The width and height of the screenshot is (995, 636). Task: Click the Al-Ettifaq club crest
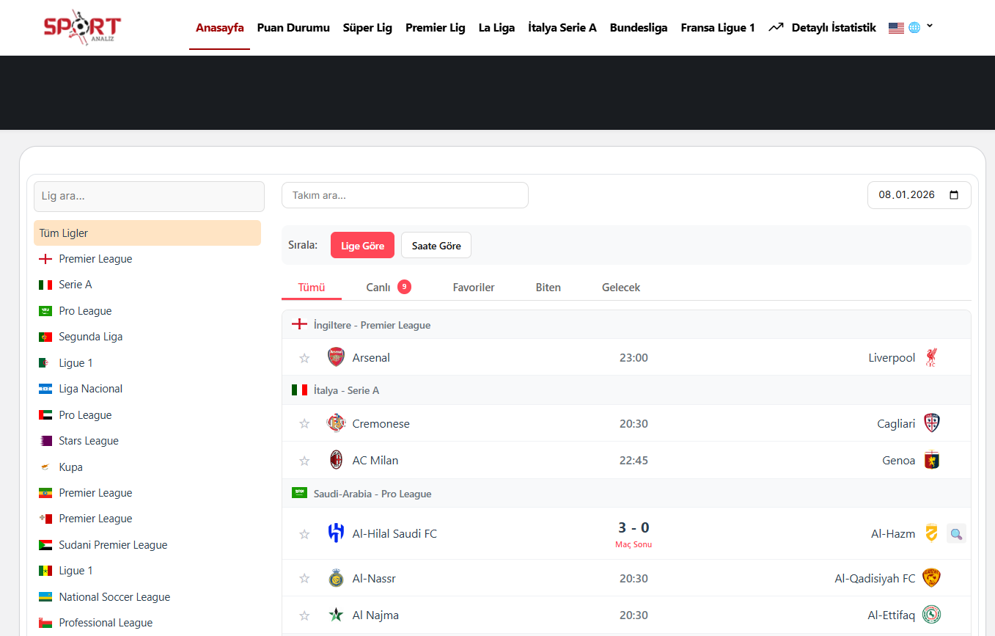coord(931,615)
